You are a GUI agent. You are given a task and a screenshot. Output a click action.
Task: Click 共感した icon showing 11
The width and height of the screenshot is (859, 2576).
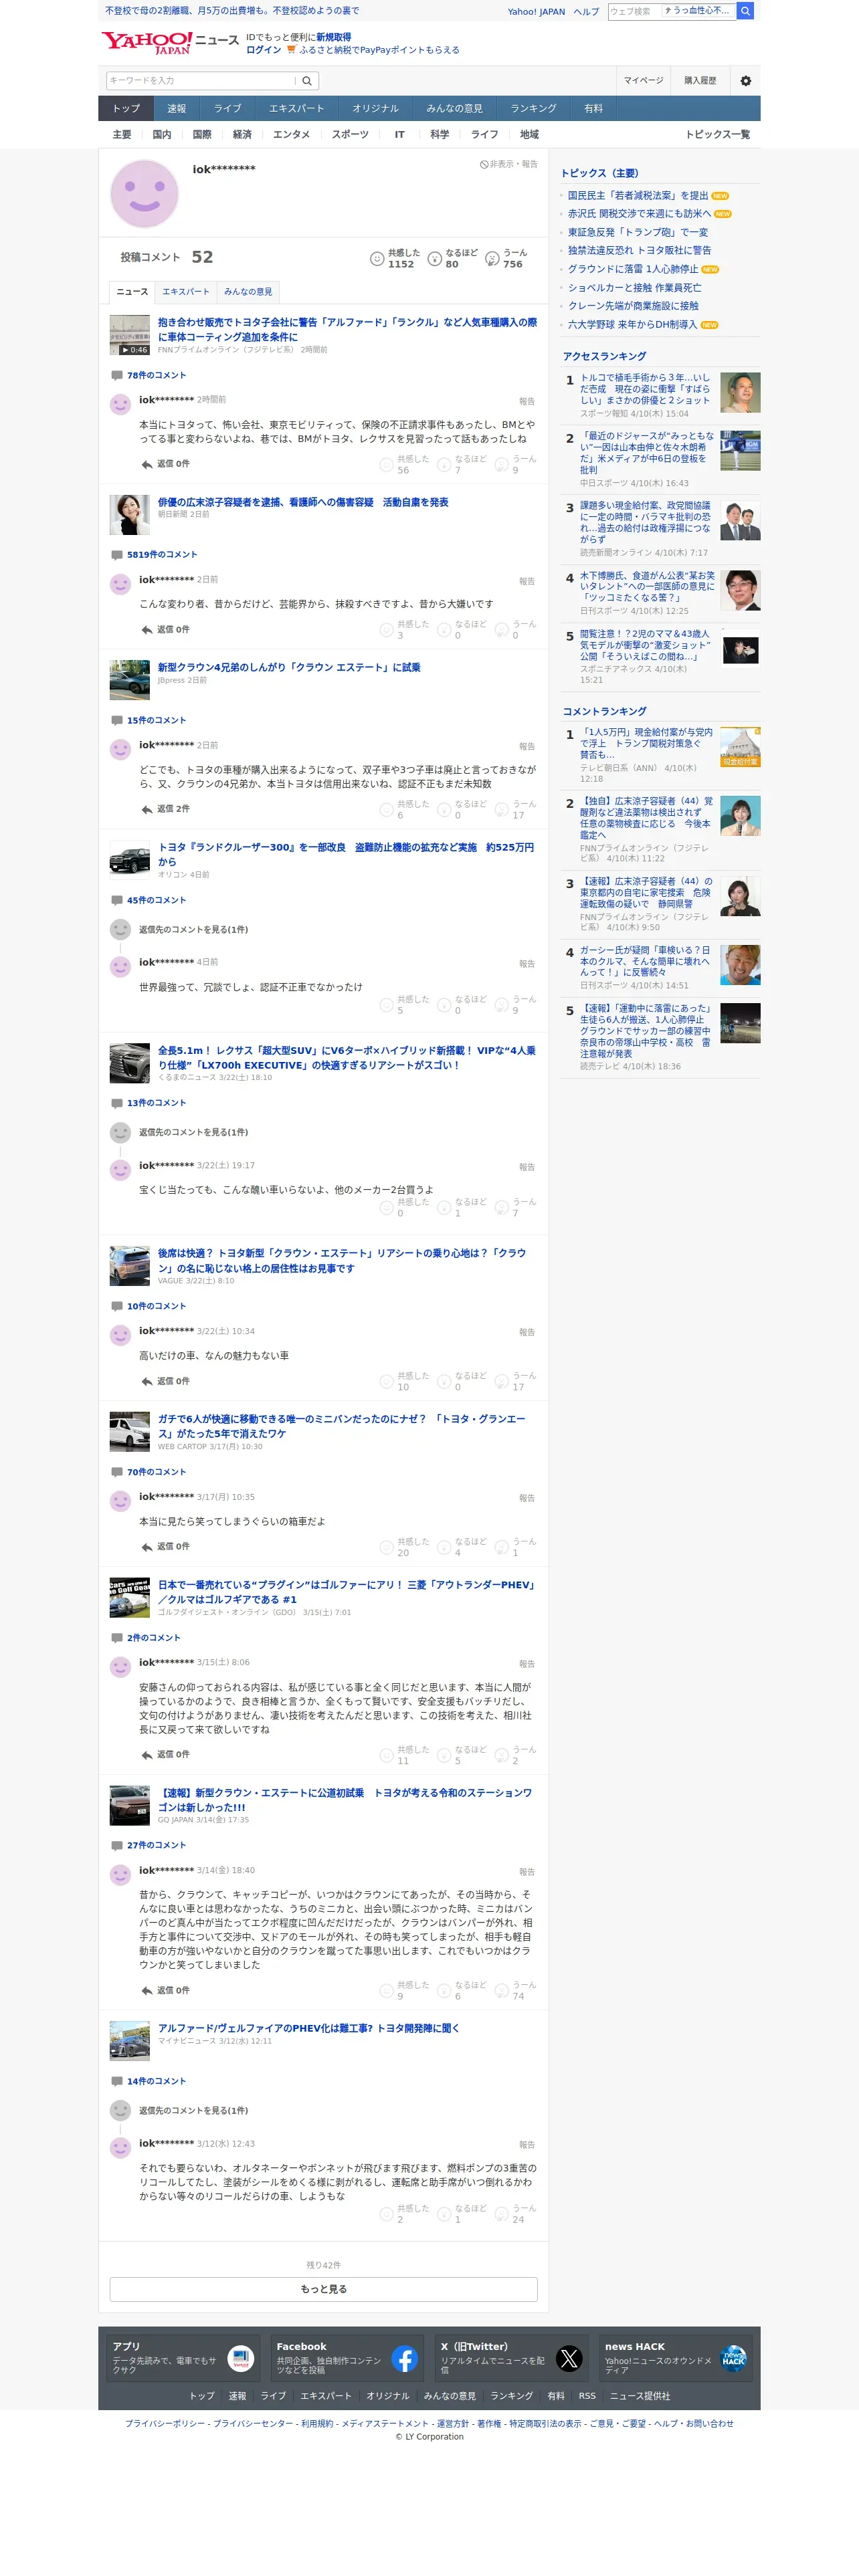[x=386, y=1755]
